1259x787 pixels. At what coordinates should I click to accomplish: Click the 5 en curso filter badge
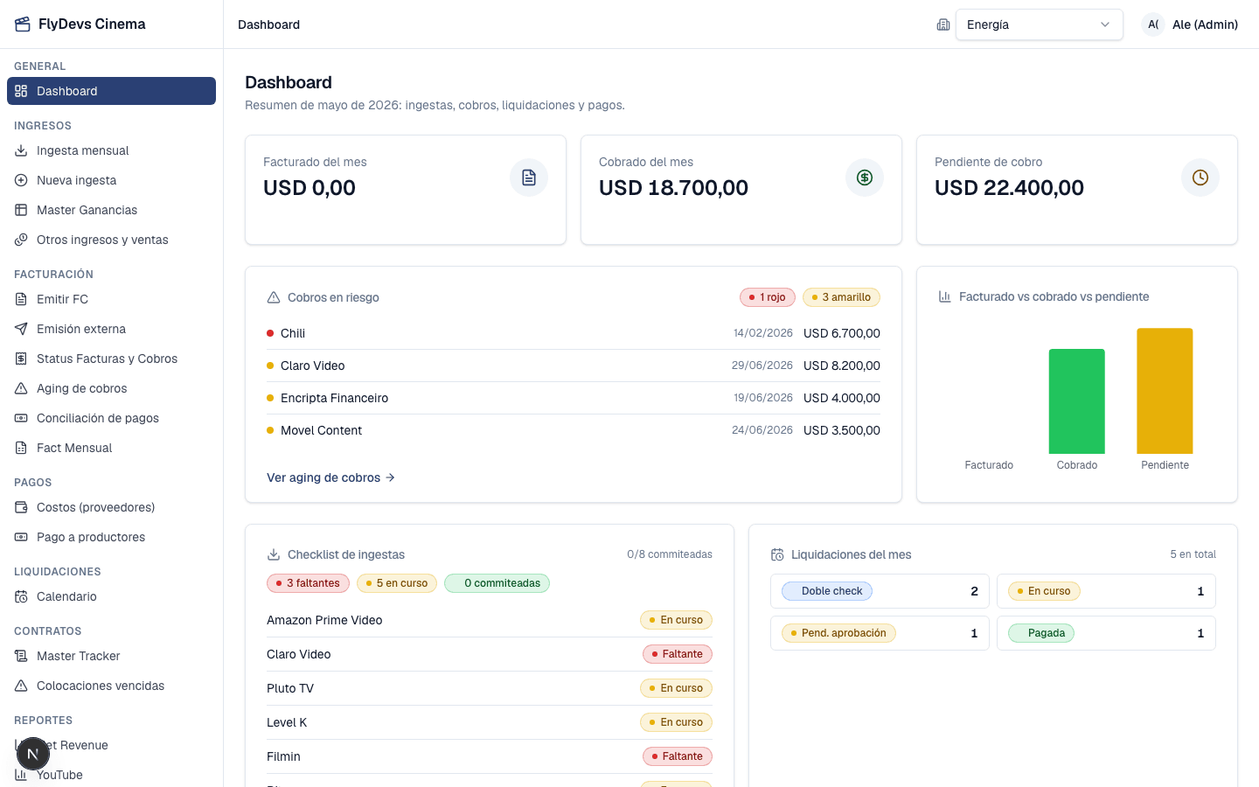click(x=397, y=583)
